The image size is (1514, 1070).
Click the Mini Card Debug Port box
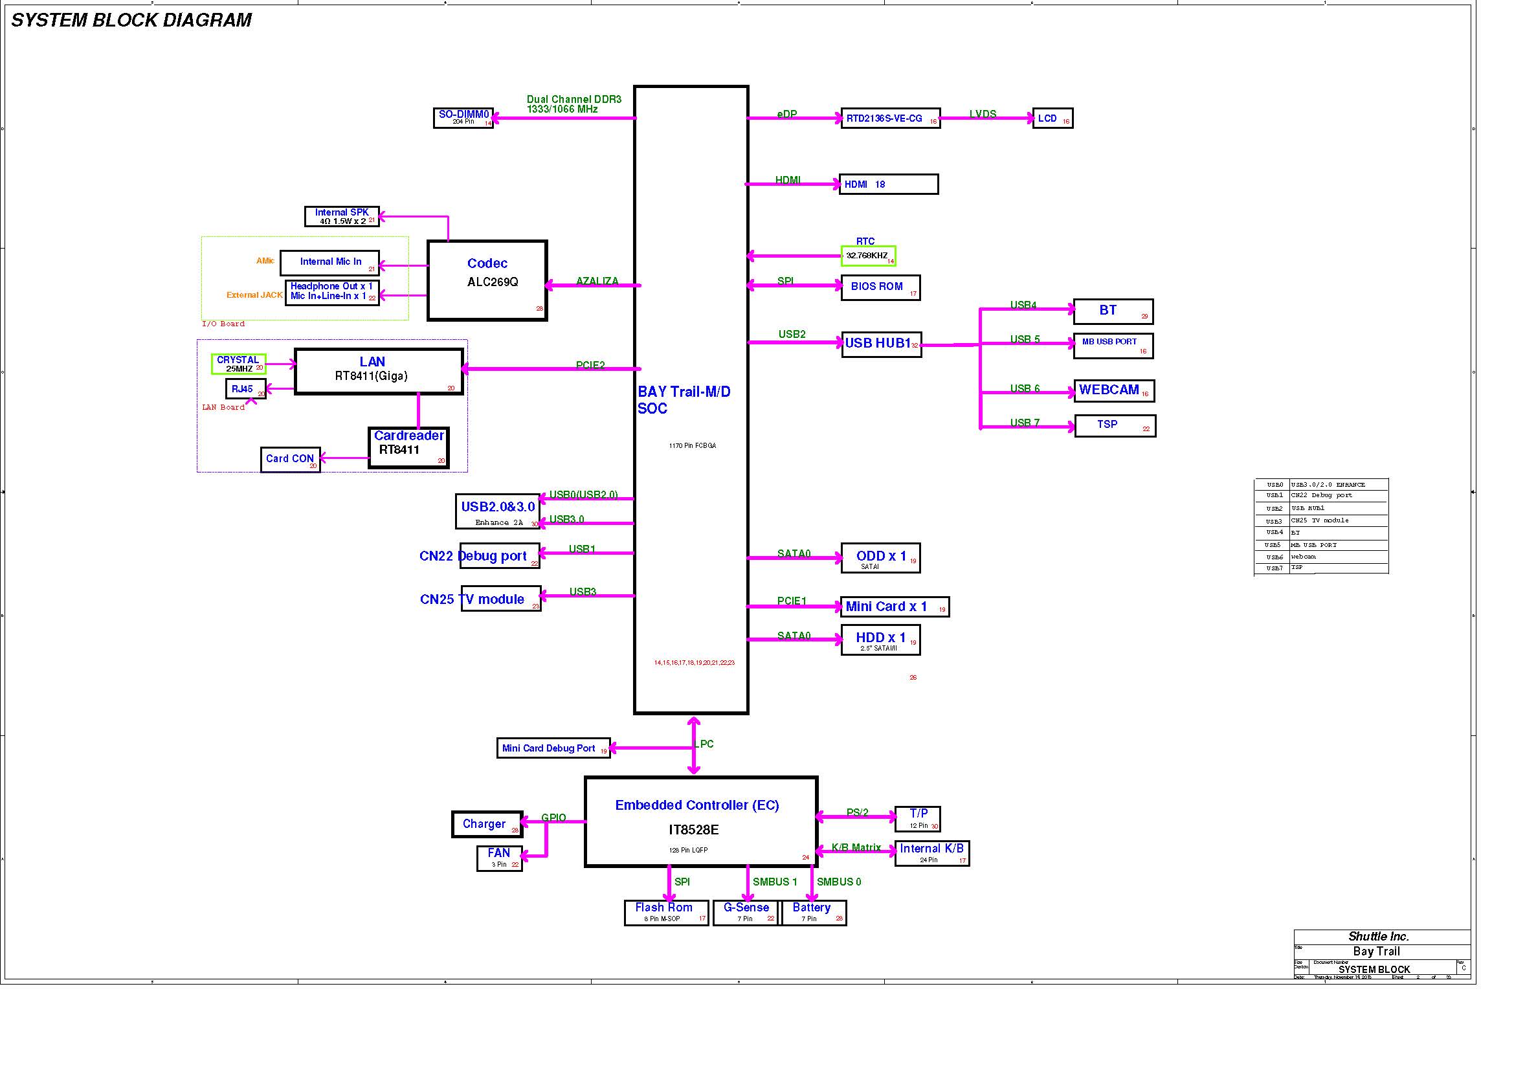pyautogui.click(x=553, y=748)
